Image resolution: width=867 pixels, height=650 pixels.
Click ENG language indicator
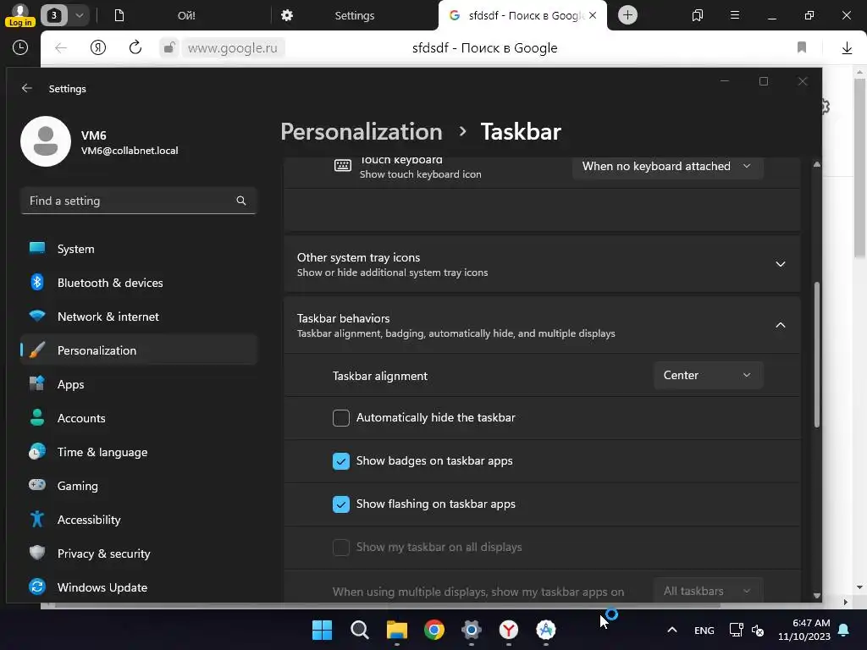pyautogui.click(x=704, y=630)
